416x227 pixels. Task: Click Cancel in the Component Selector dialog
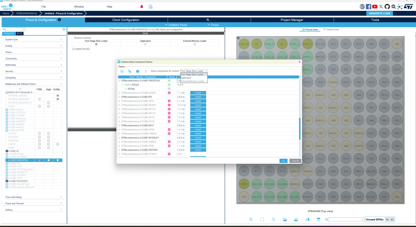coord(295,161)
